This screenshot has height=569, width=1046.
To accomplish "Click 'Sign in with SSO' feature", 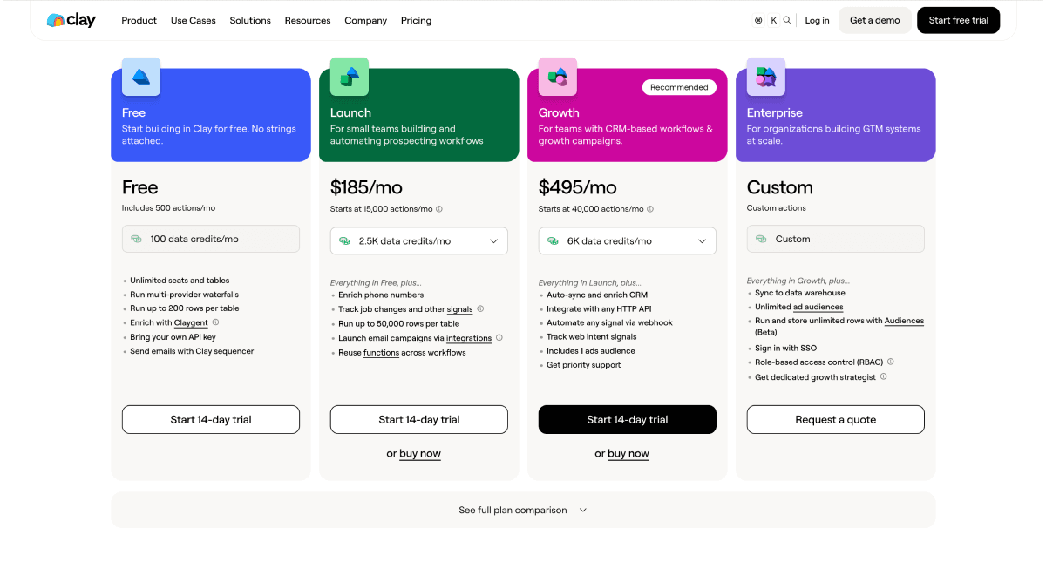I will click(x=785, y=348).
